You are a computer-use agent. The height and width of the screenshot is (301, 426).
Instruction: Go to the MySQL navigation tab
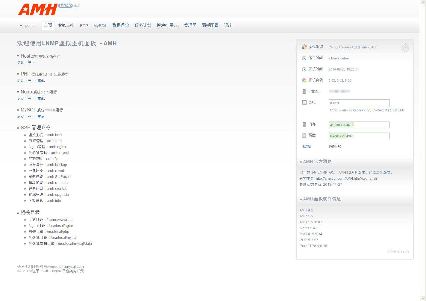click(x=100, y=26)
